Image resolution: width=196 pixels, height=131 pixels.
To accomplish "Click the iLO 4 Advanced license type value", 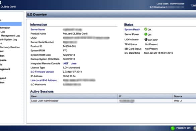I will coord(71,68).
